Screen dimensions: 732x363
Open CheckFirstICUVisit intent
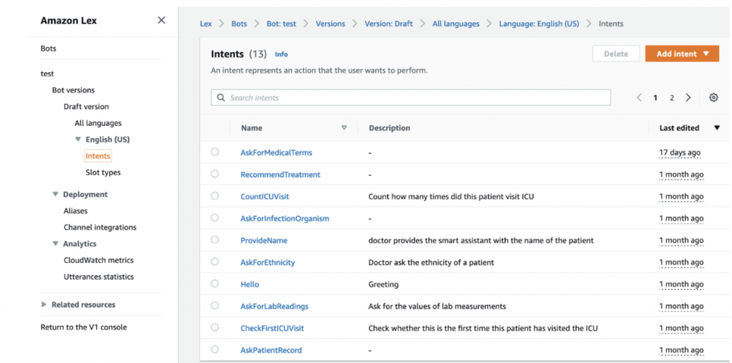[272, 328]
